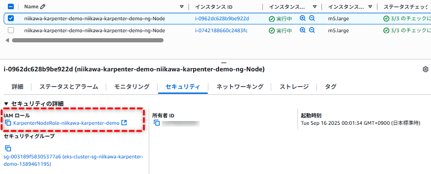Edit Name column pencil icon
Screen dimensions: 431x174
42,6
